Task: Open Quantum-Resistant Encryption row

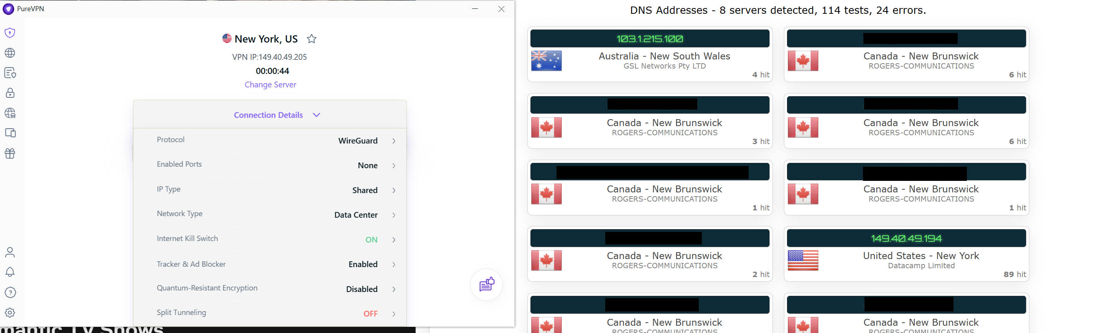Action: pyautogui.click(x=275, y=289)
